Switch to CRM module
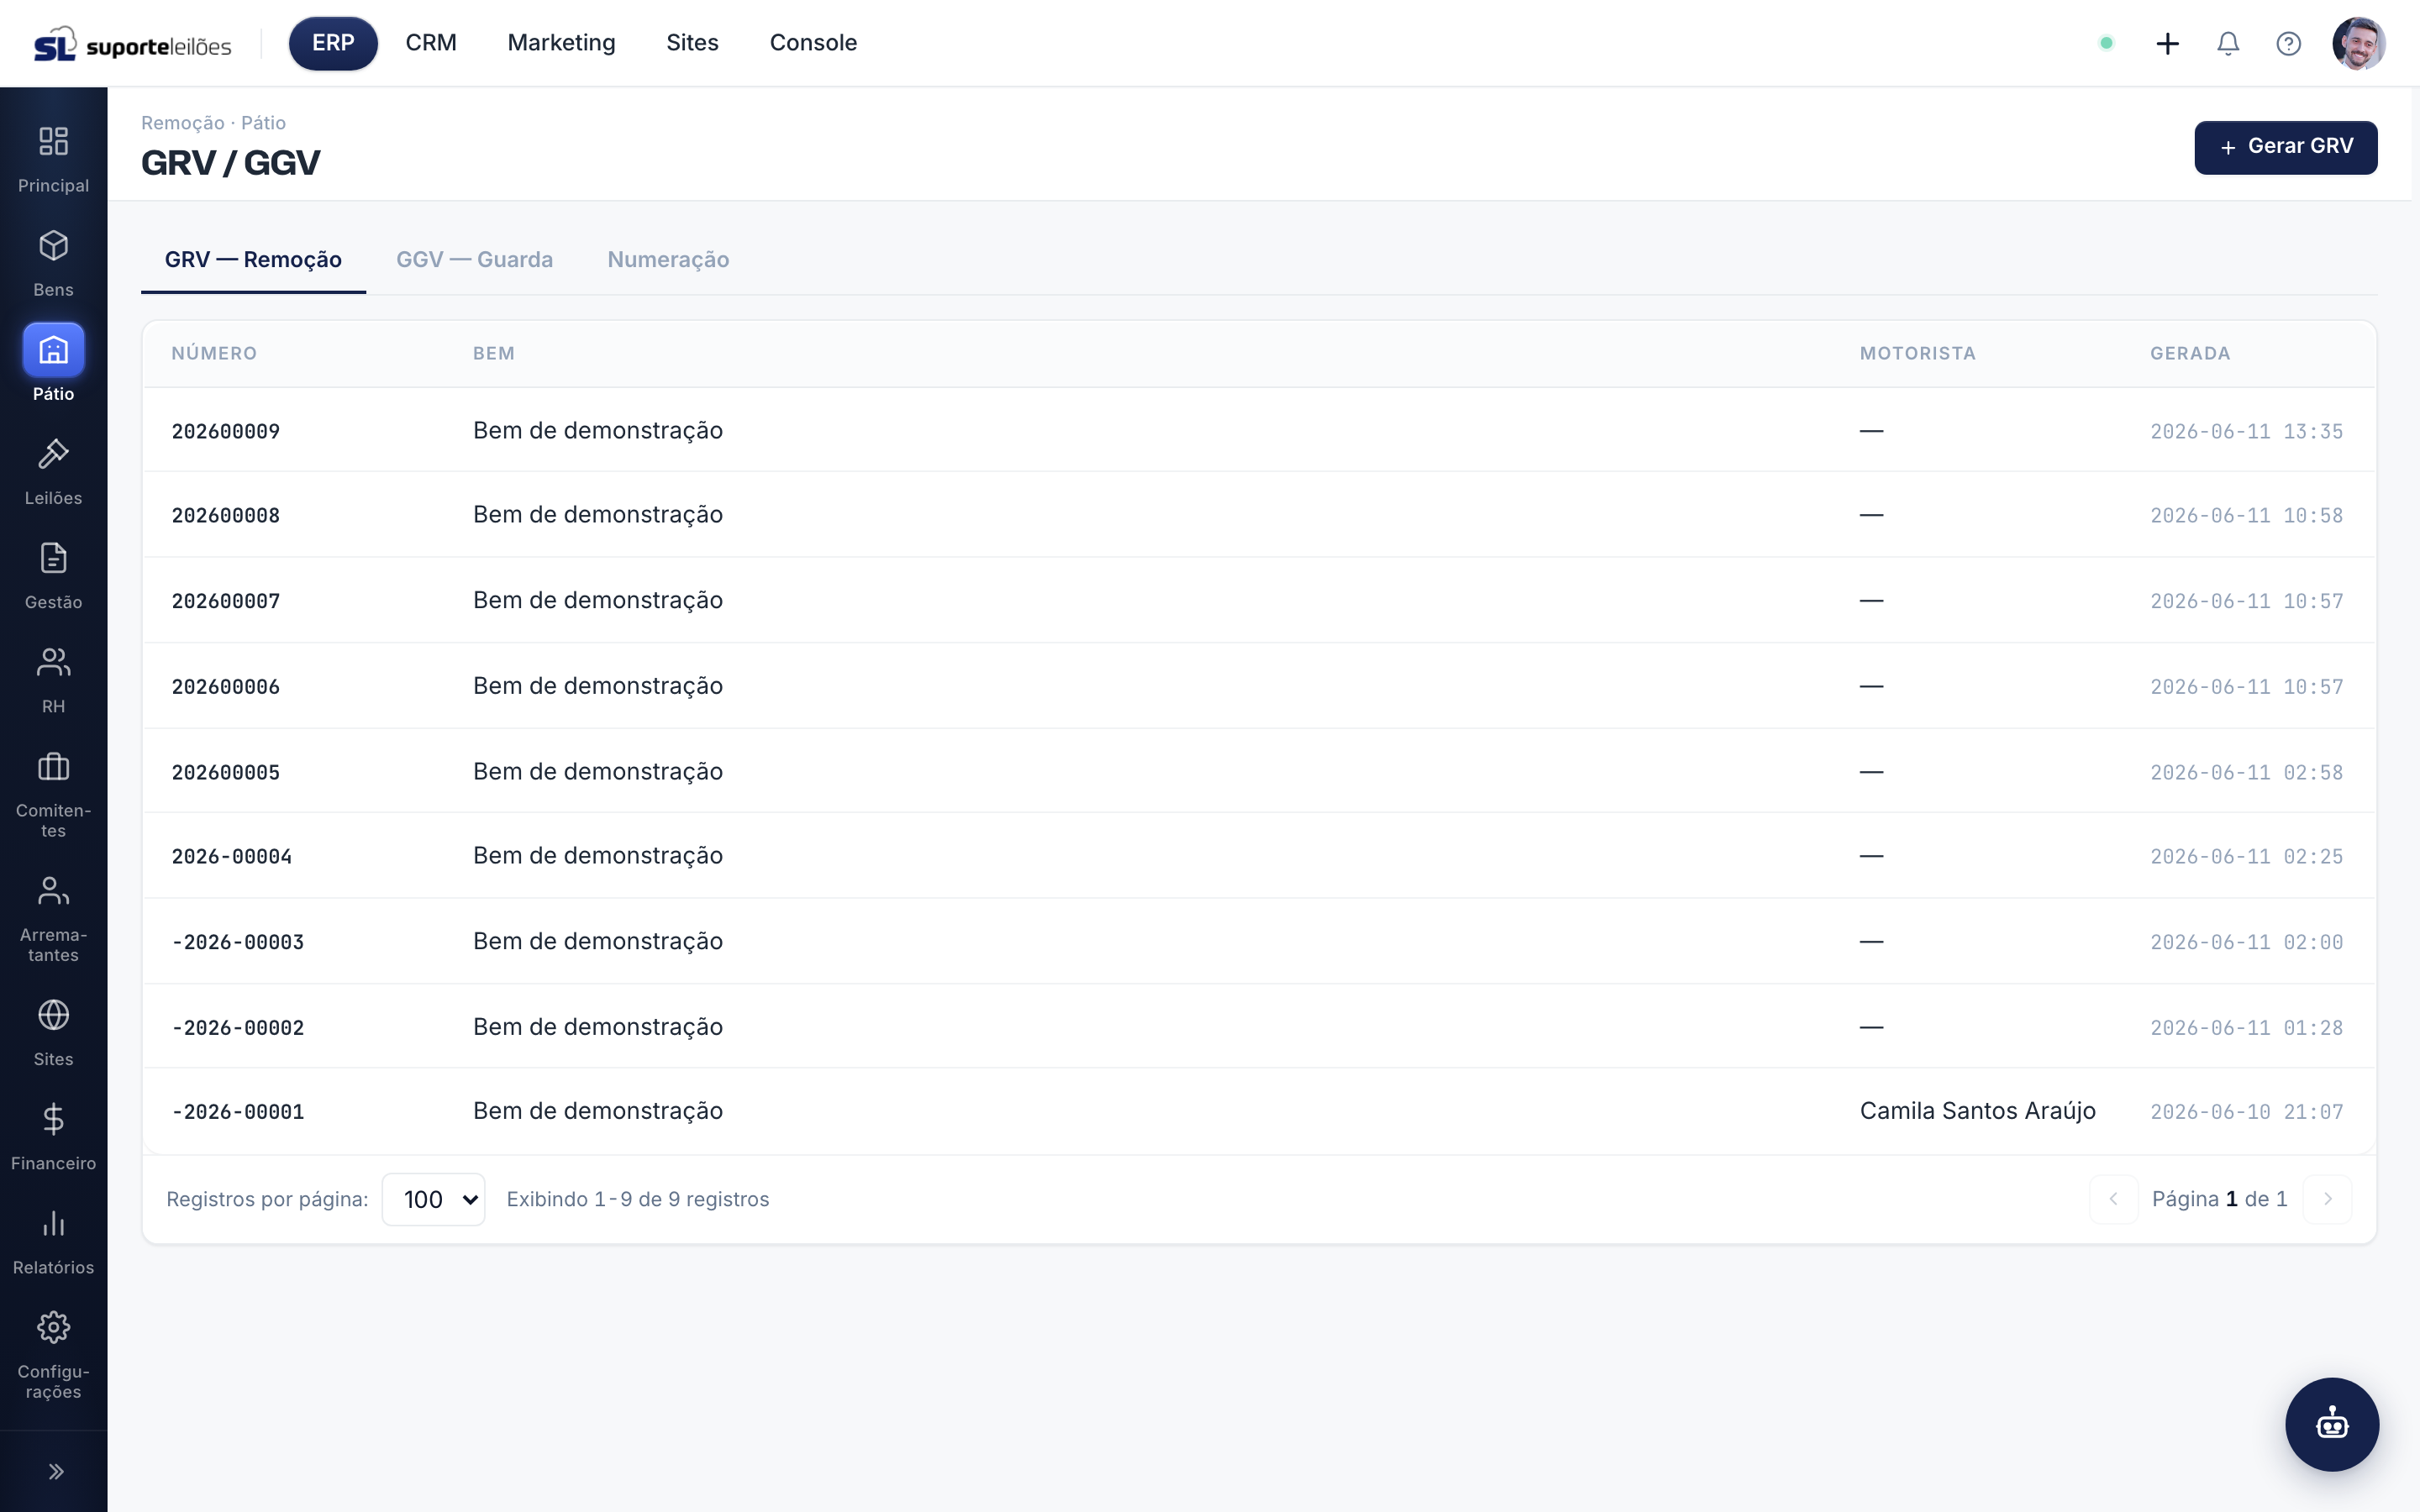This screenshot has height=1512, width=2420. [x=431, y=43]
